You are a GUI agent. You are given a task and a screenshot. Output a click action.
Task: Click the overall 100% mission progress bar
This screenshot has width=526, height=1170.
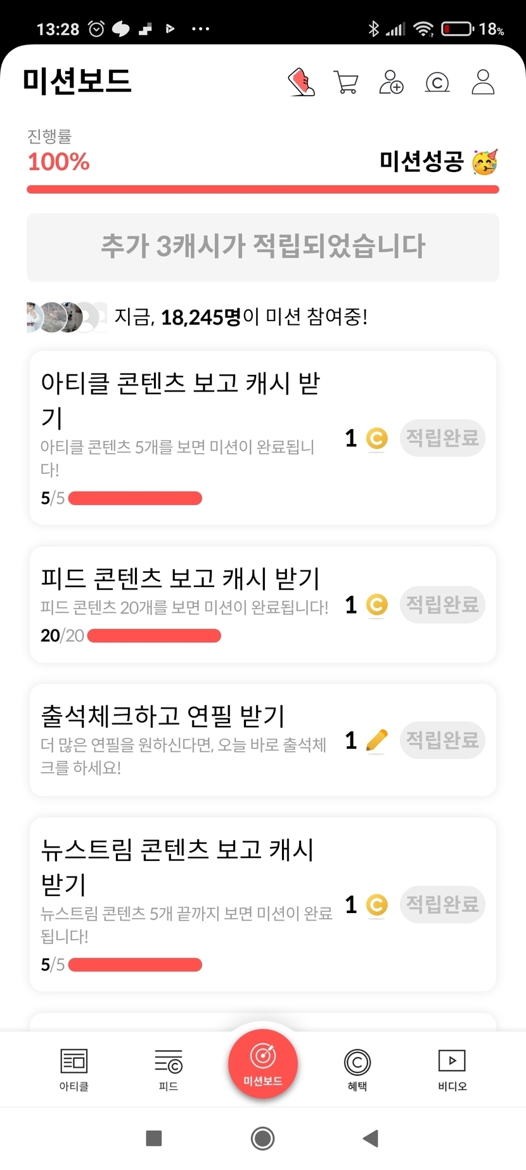coord(263,189)
